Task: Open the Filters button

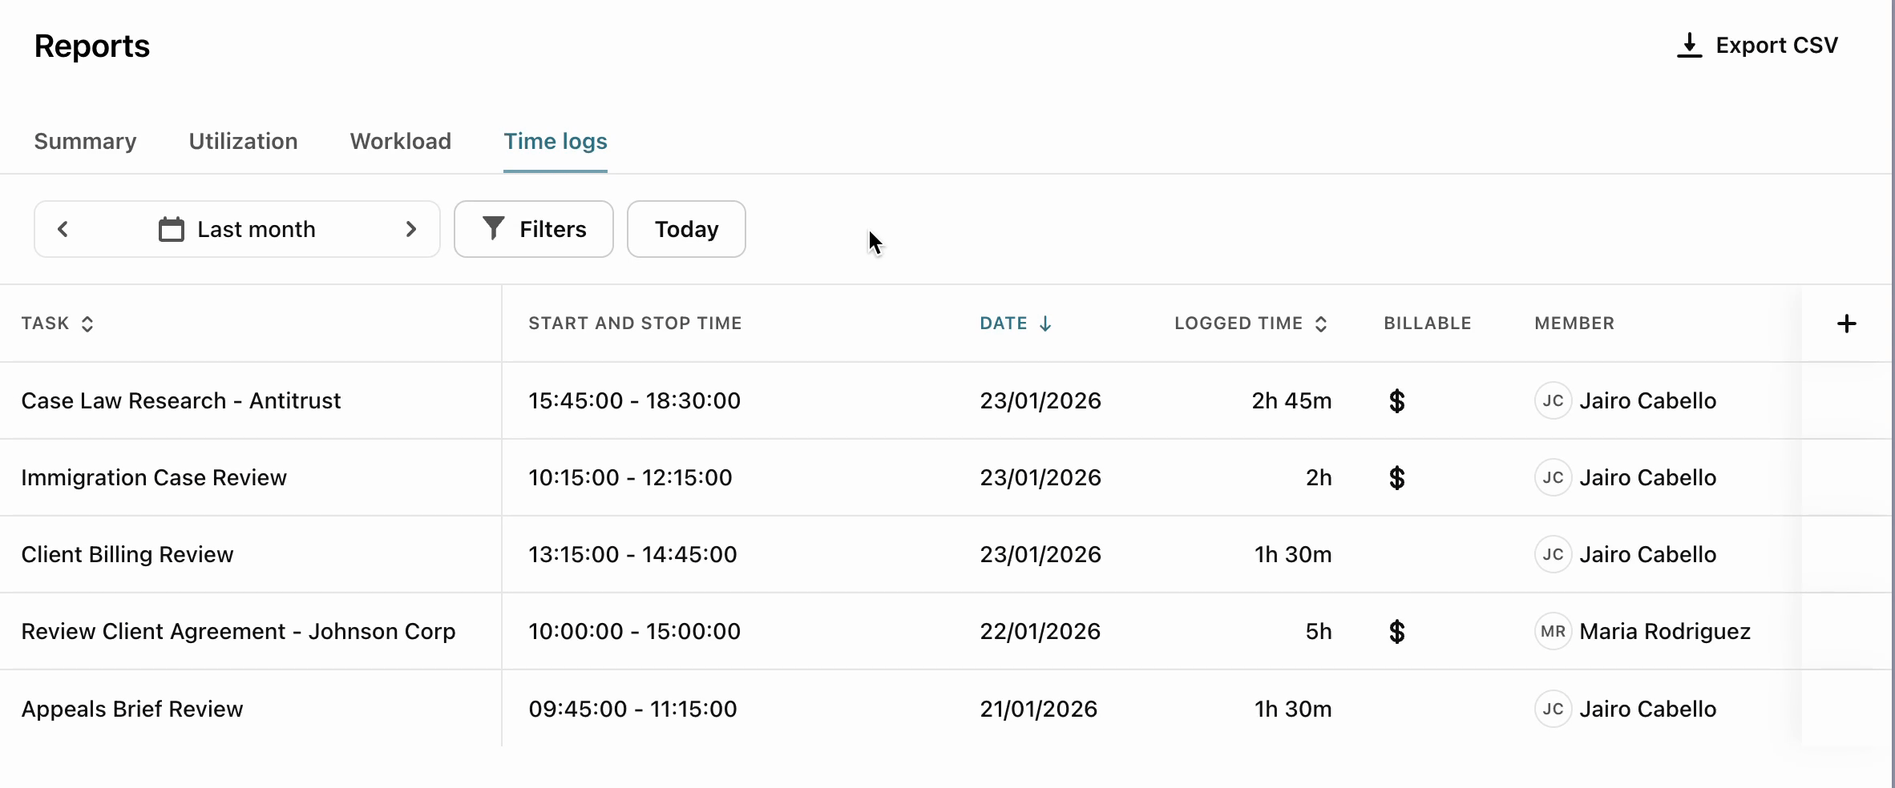Action: click(534, 230)
